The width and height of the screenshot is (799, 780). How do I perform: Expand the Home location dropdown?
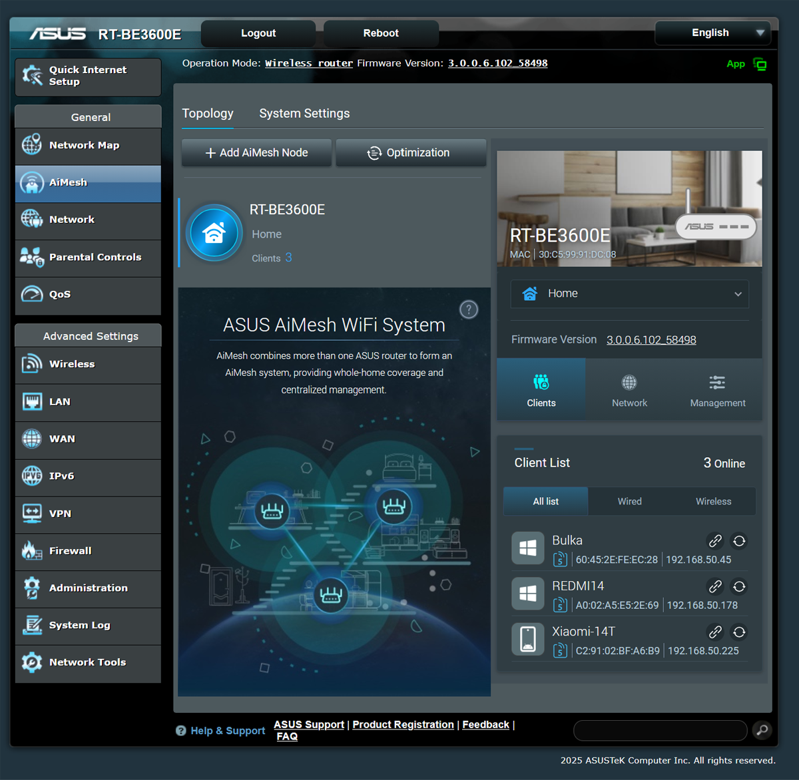point(629,293)
